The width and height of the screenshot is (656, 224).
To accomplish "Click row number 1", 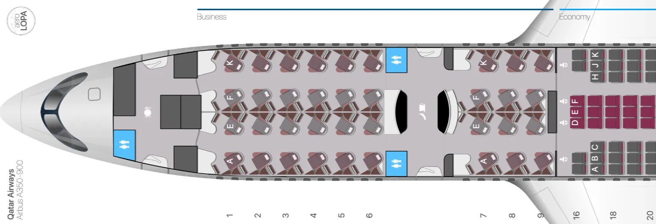I will click(229, 215).
